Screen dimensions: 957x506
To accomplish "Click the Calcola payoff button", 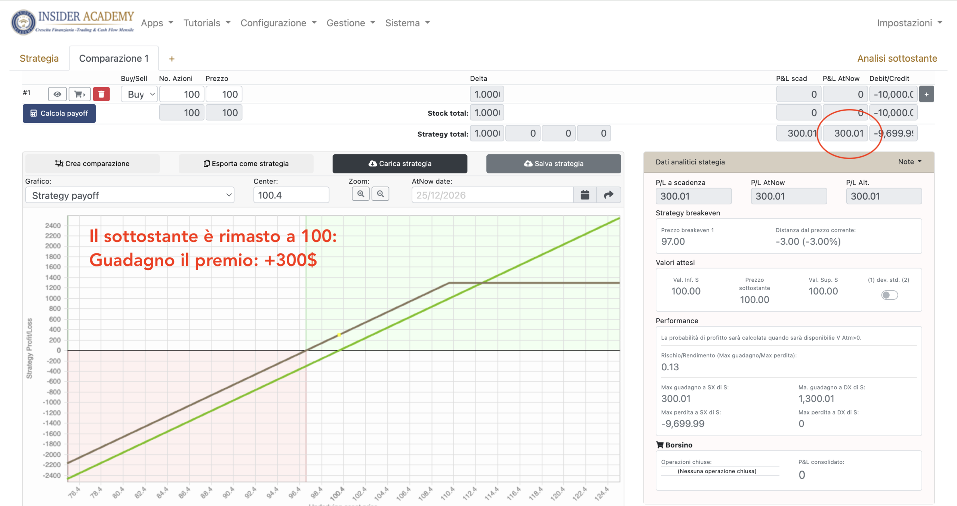I will (x=59, y=113).
